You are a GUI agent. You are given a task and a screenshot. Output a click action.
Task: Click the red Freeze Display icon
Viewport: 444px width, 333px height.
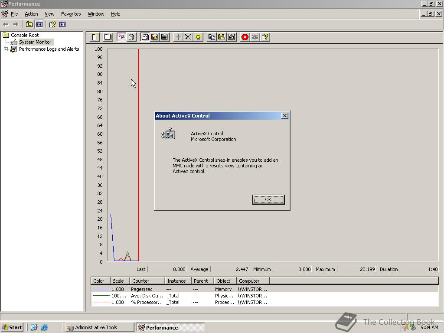[x=245, y=37]
